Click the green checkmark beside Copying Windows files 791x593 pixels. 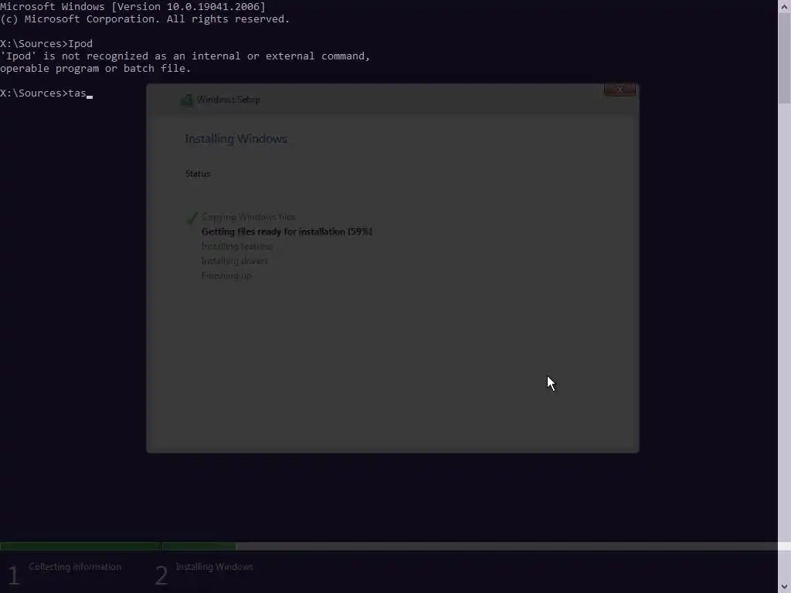click(192, 218)
